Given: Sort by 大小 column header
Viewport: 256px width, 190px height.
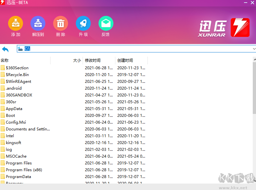Looking at the screenshot, I should coord(67,60).
